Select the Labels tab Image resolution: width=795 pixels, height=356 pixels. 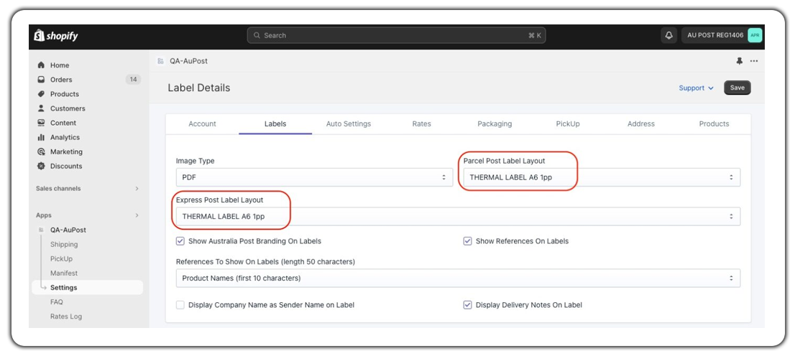click(275, 123)
